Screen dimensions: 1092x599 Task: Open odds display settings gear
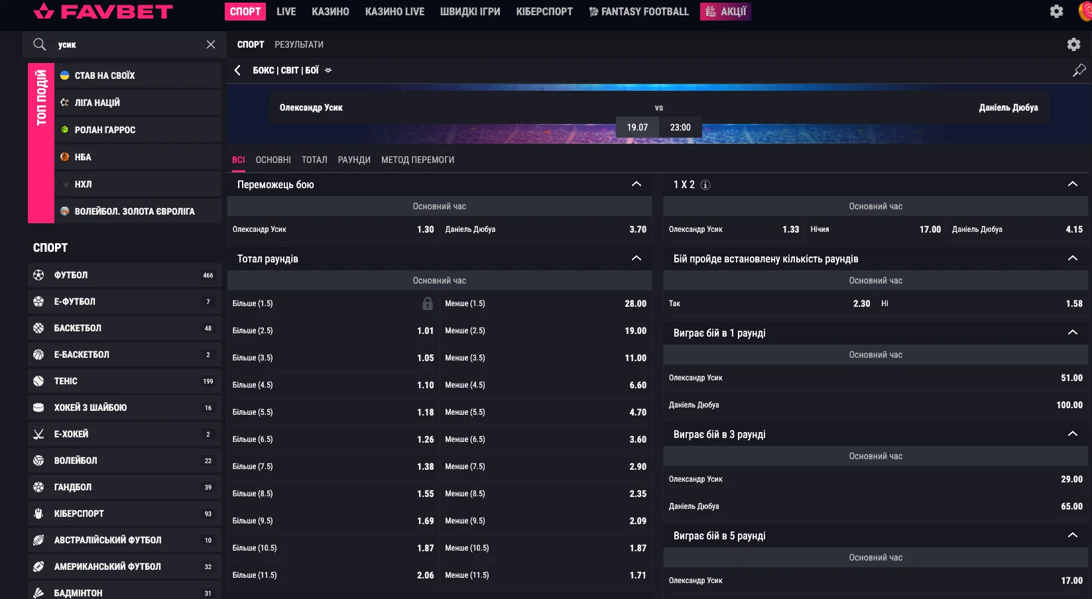click(x=1073, y=44)
